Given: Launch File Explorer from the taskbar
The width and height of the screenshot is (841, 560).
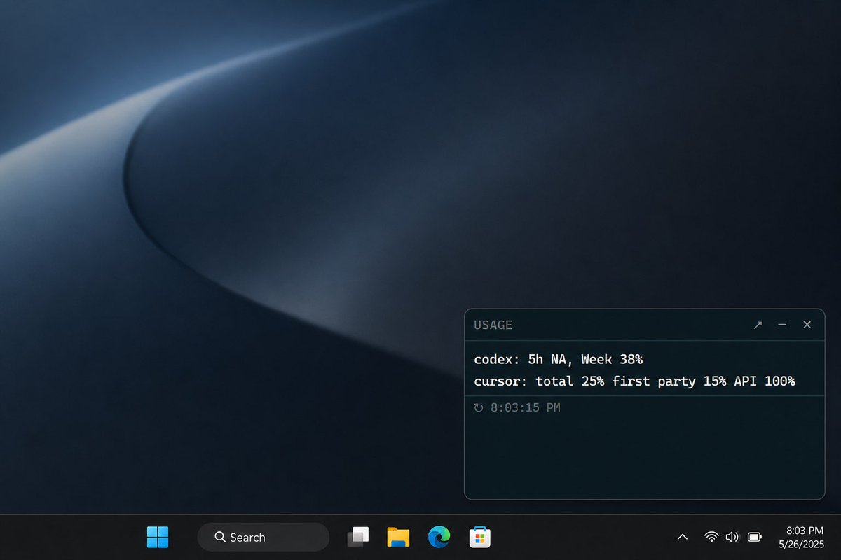Looking at the screenshot, I should tap(398, 537).
